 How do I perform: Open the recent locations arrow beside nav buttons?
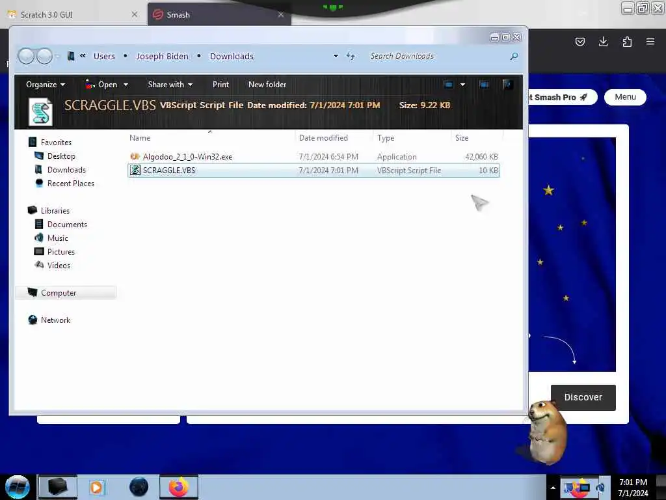[57, 56]
